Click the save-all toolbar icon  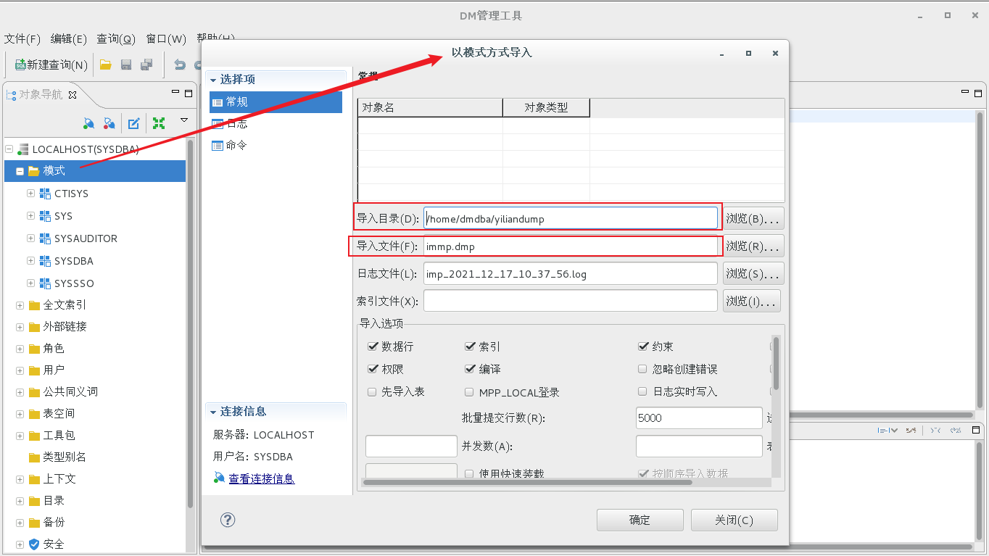pos(146,65)
